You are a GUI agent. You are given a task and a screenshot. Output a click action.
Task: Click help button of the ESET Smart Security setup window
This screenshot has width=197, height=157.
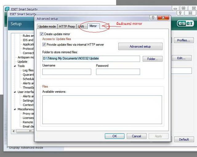180,13
